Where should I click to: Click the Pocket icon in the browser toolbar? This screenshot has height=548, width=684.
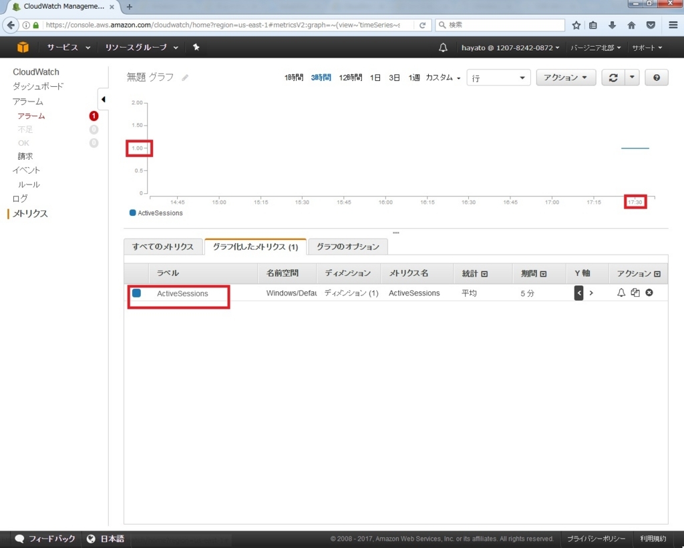651,25
